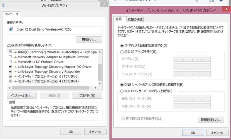This screenshot has height=140, width=231.
Task: Click the IP アドレス(I) input field
Action: point(192,59)
